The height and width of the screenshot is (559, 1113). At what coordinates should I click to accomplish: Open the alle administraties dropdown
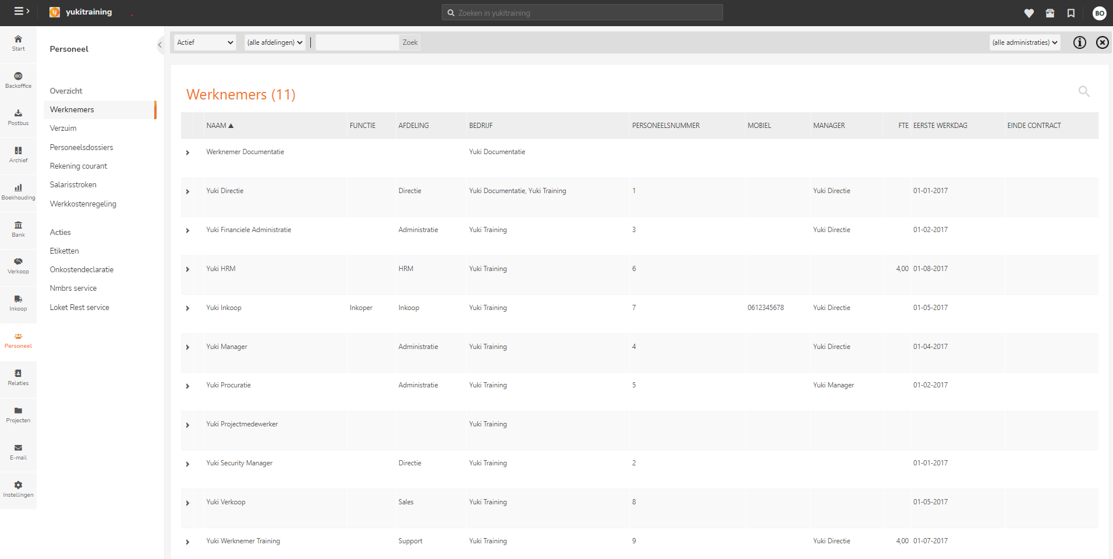1025,42
